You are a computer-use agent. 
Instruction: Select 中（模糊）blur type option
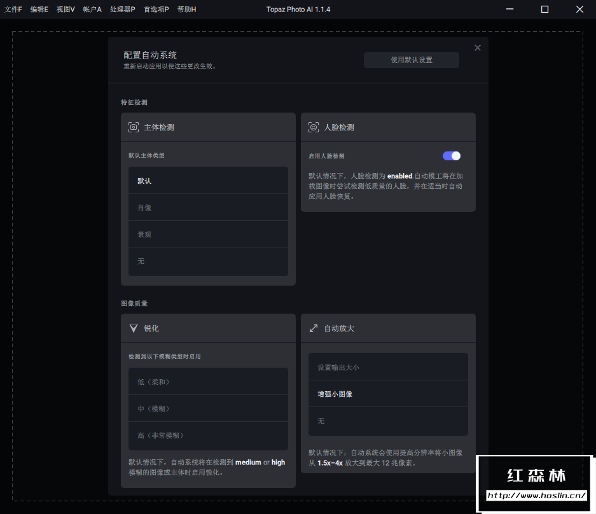[x=208, y=408]
